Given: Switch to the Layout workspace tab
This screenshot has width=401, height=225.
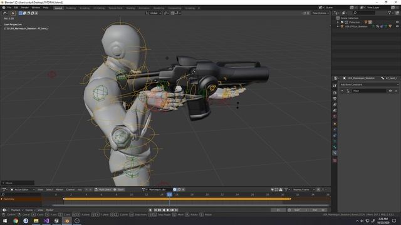Looking at the screenshot, I should click(58, 8).
